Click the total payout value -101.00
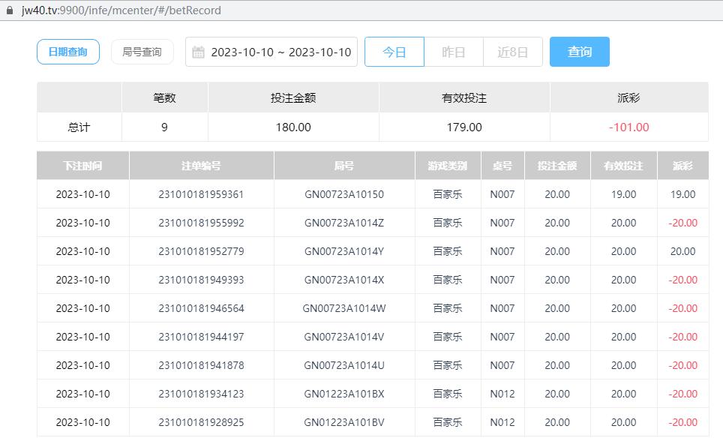Screen dimensions: 723x438 coord(628,127)
